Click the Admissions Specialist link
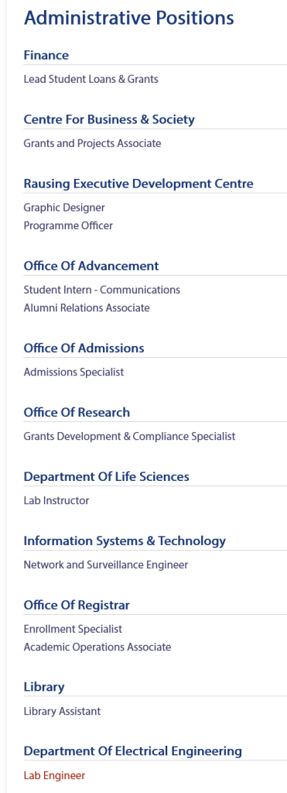The height and width of the screenshot is (793, 287). pos(73,372)
